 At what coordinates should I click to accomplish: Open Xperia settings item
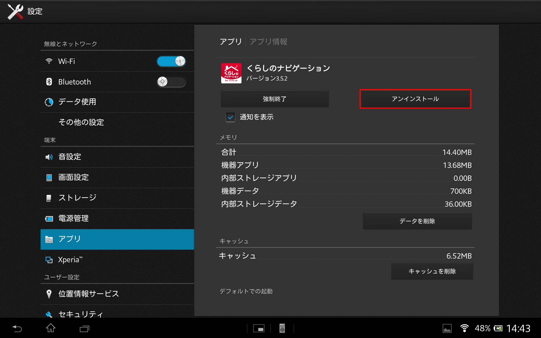coord(117,260)
